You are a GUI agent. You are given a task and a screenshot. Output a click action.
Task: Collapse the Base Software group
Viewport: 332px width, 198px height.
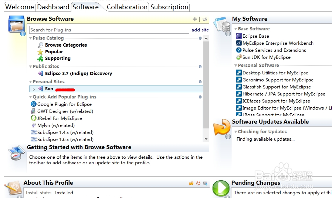click(236, 29)
